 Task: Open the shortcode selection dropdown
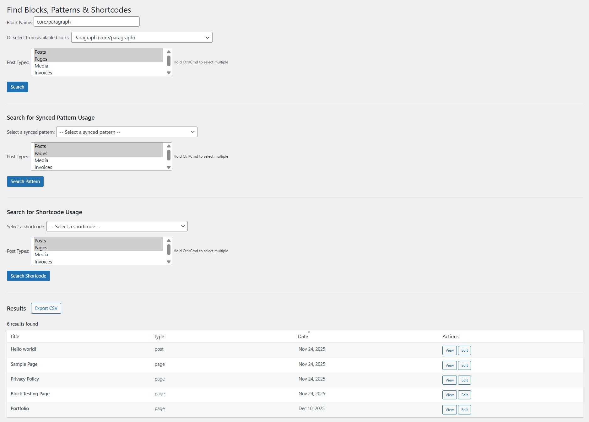(117, 226)
